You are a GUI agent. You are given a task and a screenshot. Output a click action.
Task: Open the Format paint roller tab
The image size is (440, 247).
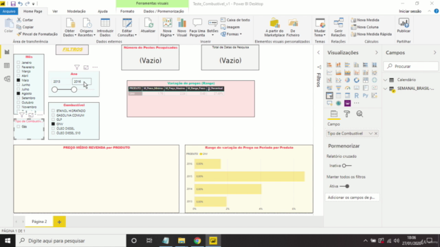tap(346, 114)
